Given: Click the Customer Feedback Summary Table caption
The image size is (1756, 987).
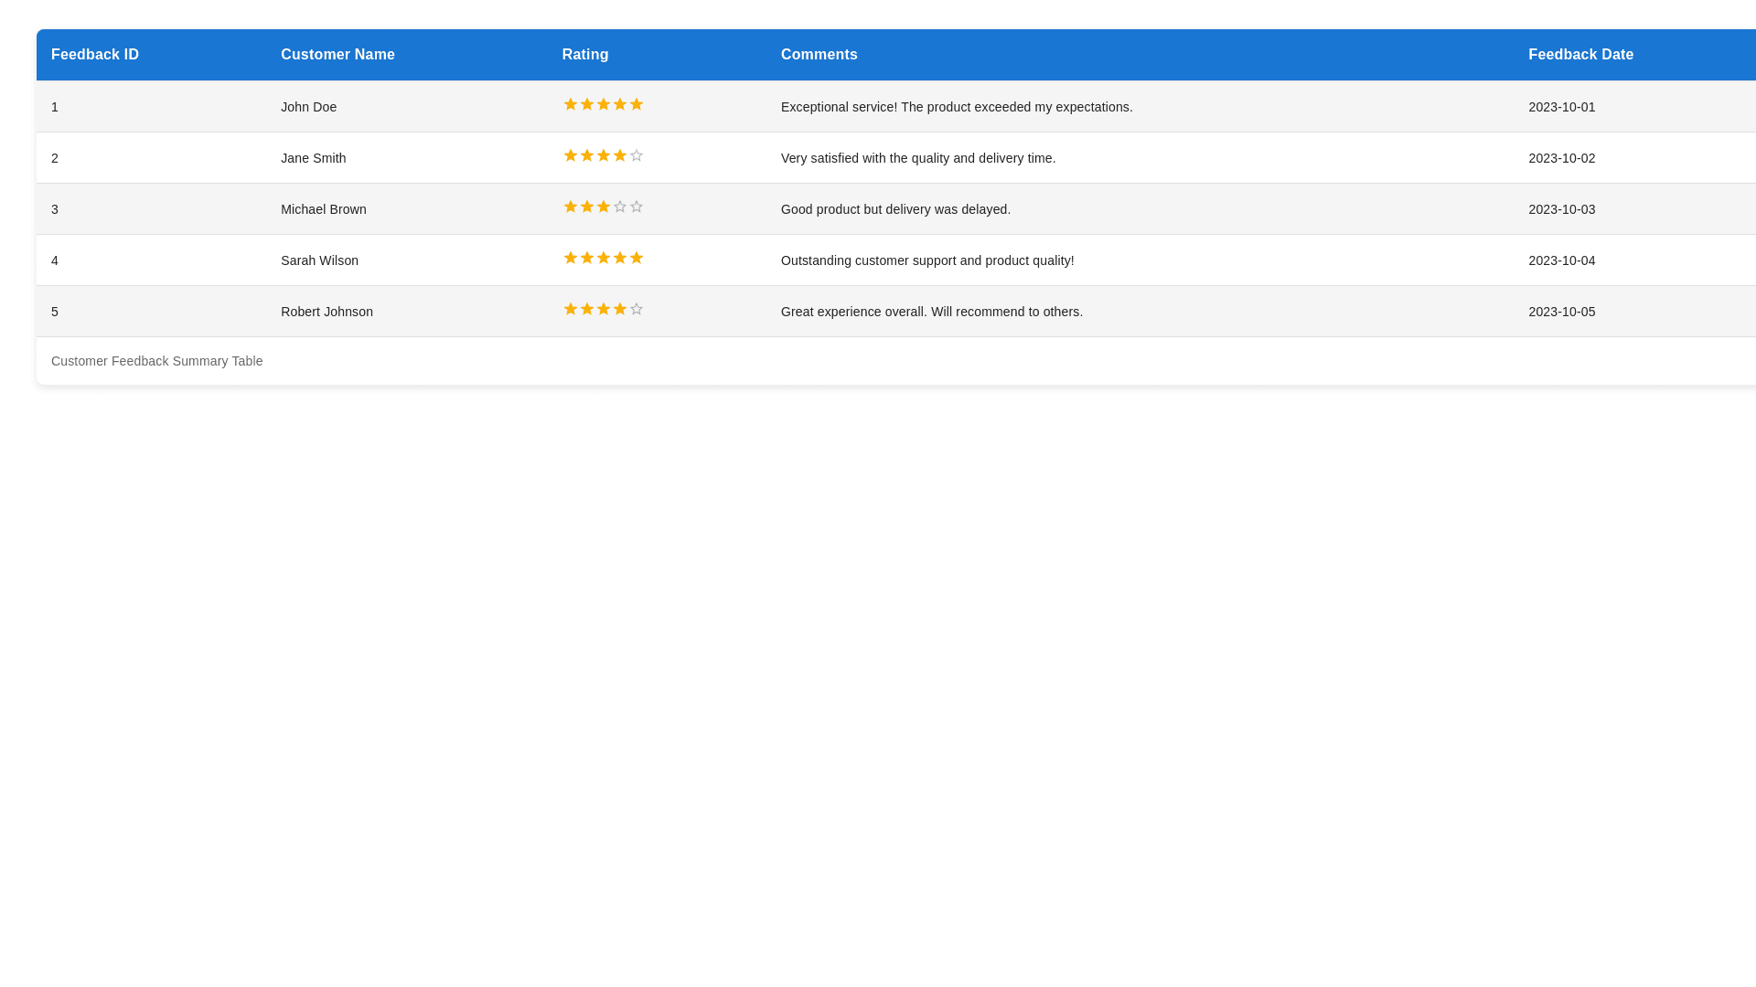Looking at the screenshot, I should pos(156,361).
